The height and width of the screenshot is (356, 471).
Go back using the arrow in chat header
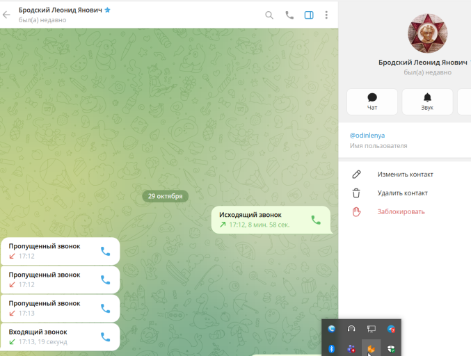point(6,15)
